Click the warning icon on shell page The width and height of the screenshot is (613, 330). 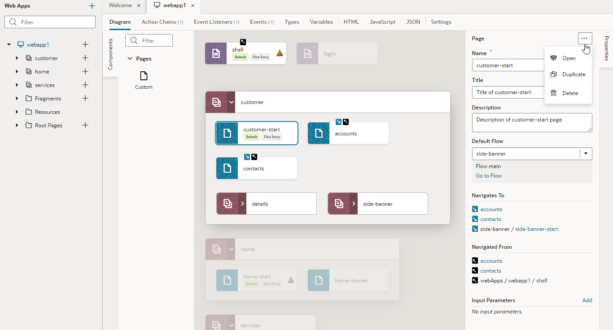pyautogui.click(x=280, y=53)
